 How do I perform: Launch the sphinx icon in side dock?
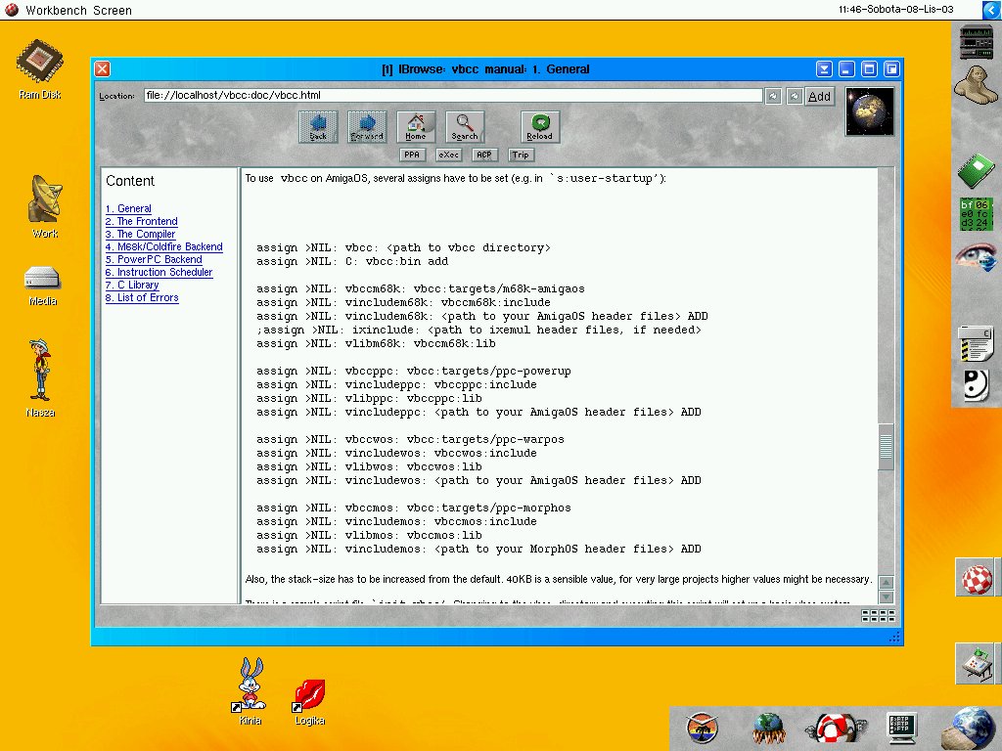coord(976,84)
